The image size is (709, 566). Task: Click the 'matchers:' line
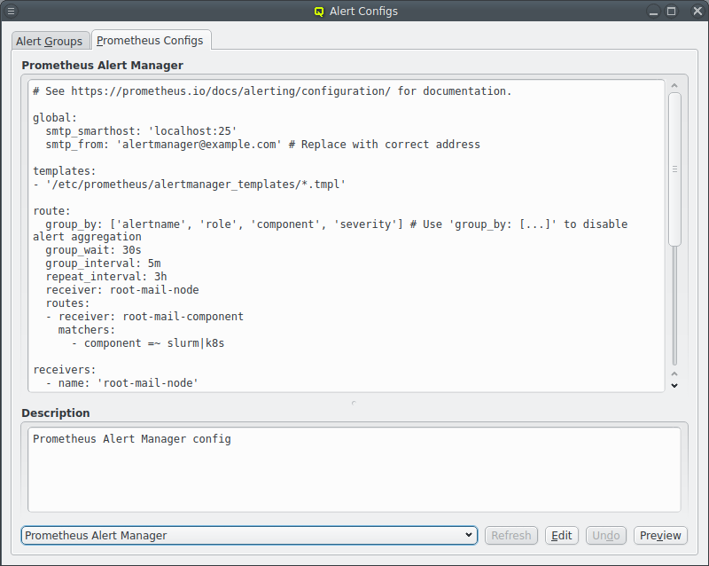[86, 330]
